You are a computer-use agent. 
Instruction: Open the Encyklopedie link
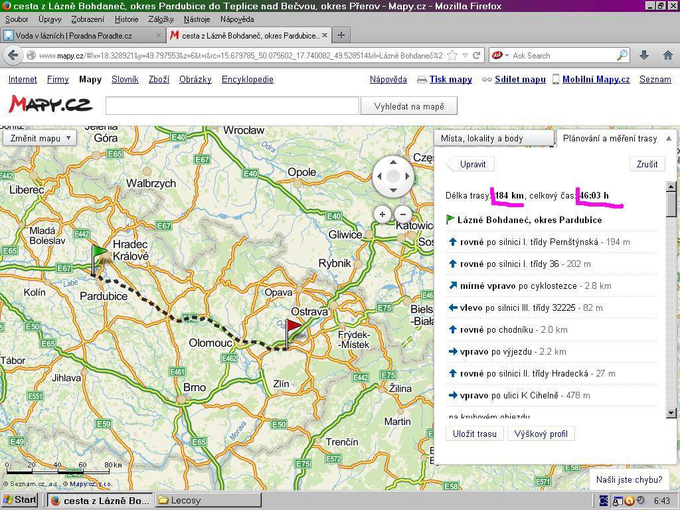click(247, 80)
